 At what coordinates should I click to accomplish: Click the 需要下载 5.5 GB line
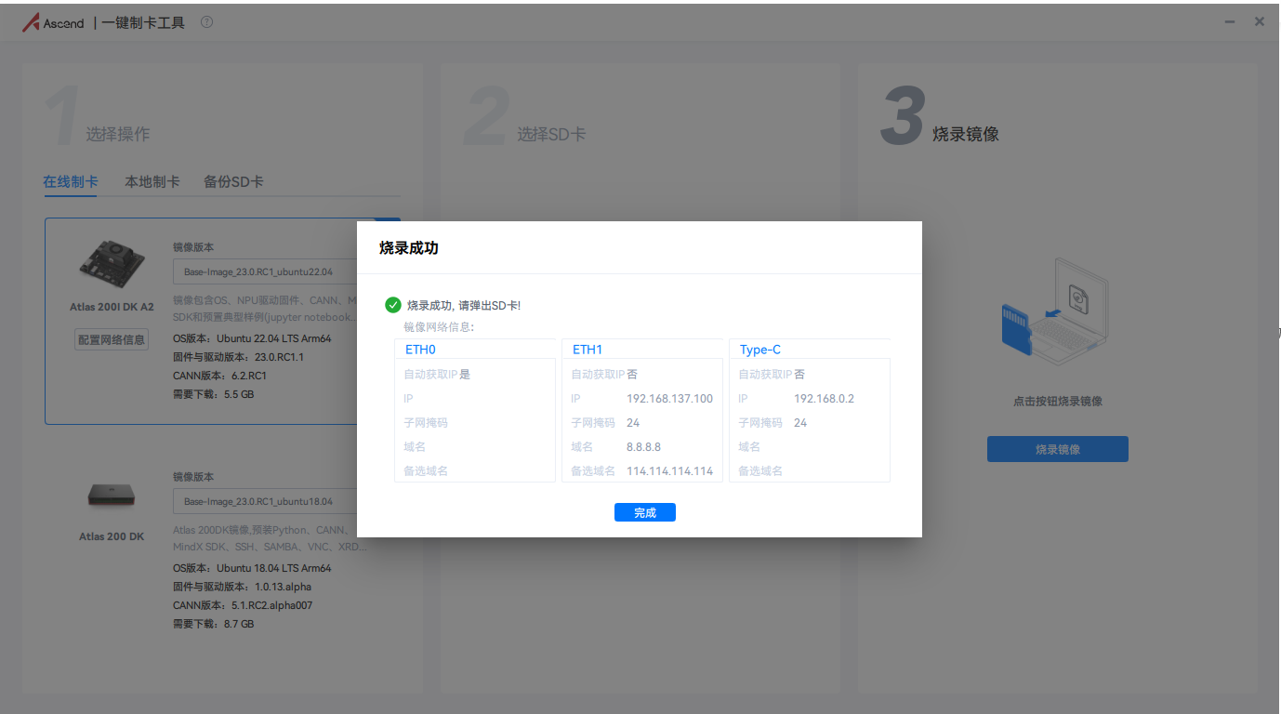point(213,394)
